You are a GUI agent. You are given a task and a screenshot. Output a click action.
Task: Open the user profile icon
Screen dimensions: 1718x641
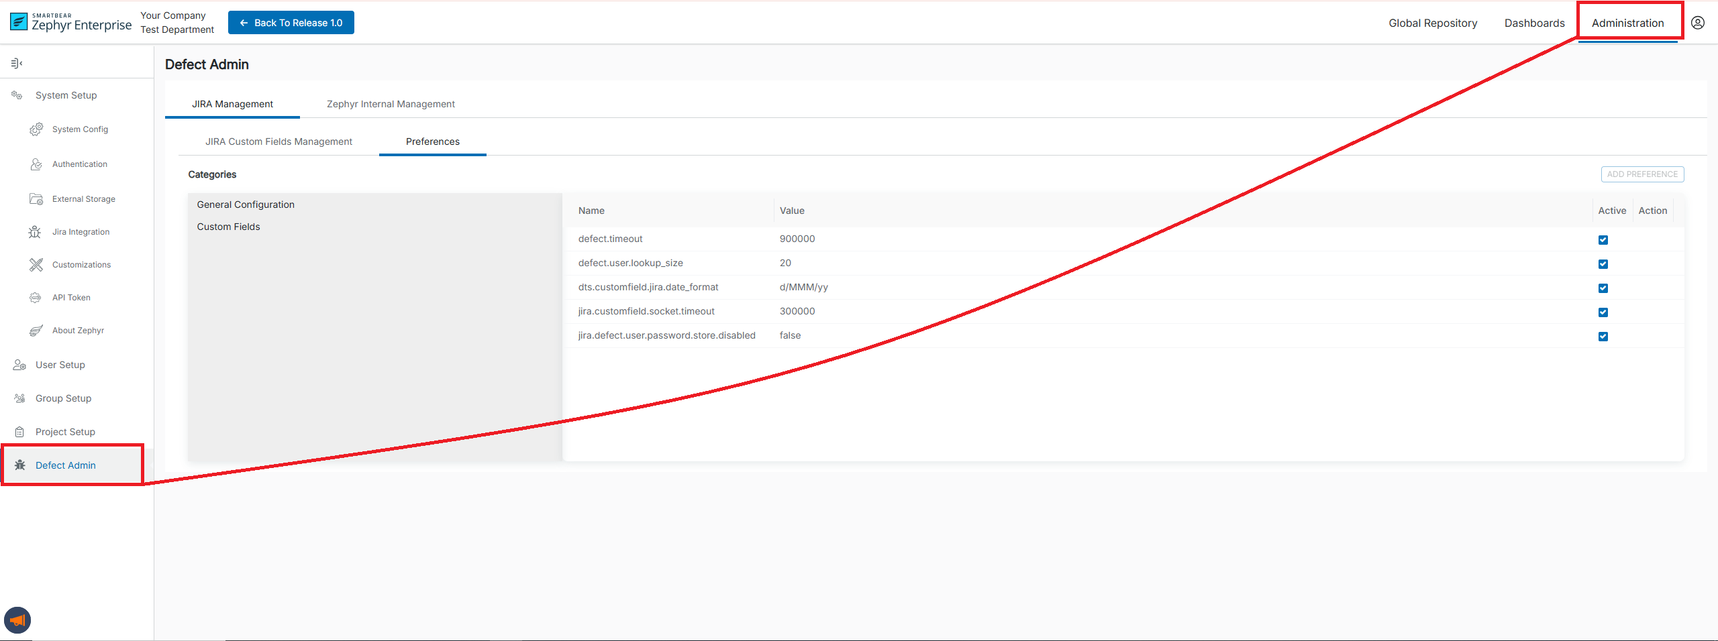pyautogui.click(x=1697, y=22)
